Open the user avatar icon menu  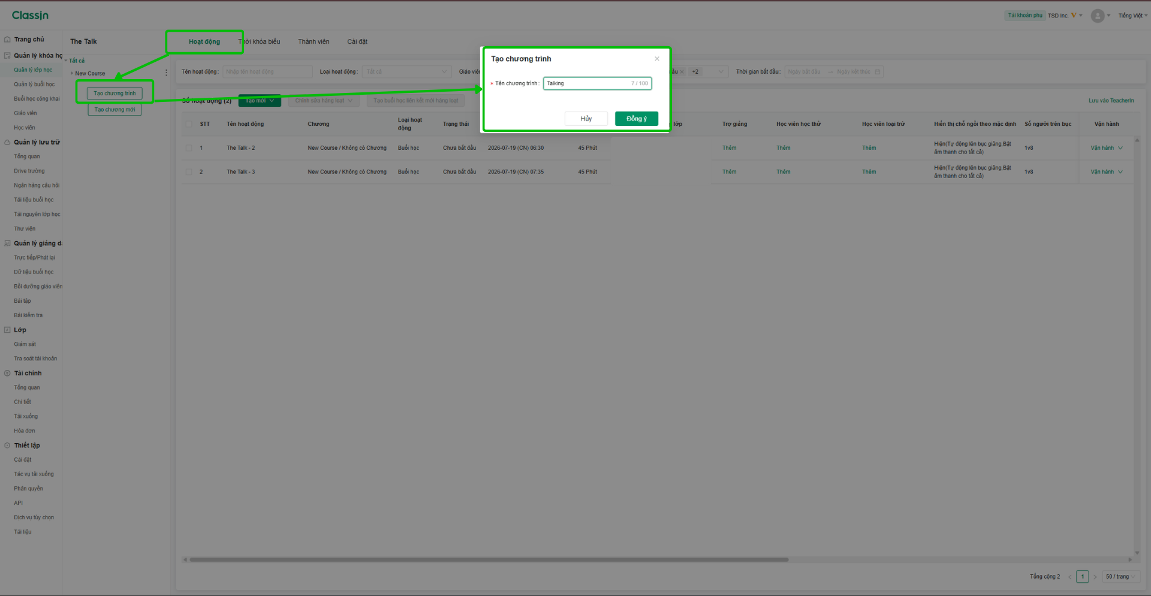(x=1098, y=16)
